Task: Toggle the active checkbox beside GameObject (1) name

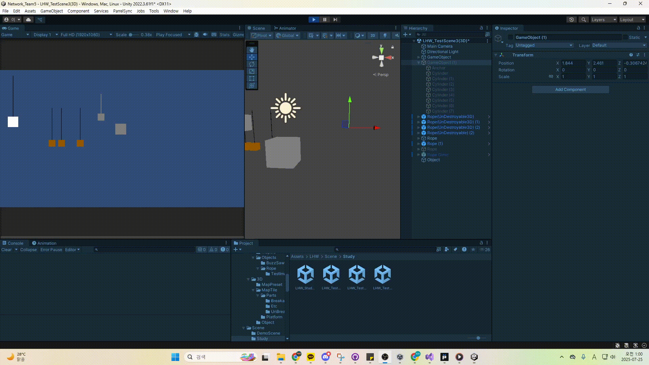Action: click(x=510, y=37)
